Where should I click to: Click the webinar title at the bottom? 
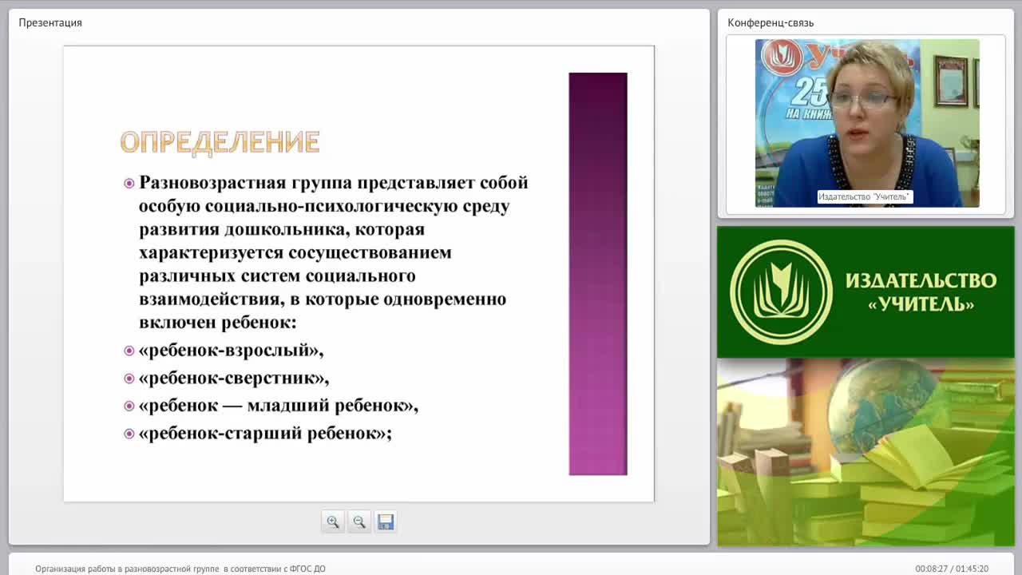click(x=180, y=569)
